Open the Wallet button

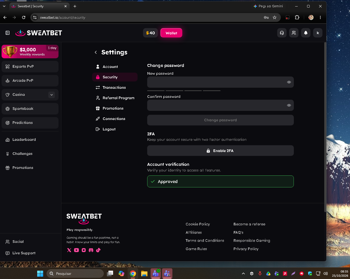(171, 33)
